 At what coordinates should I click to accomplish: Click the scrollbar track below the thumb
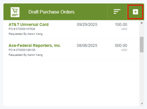pyautogui.click(x=142, y=77)
